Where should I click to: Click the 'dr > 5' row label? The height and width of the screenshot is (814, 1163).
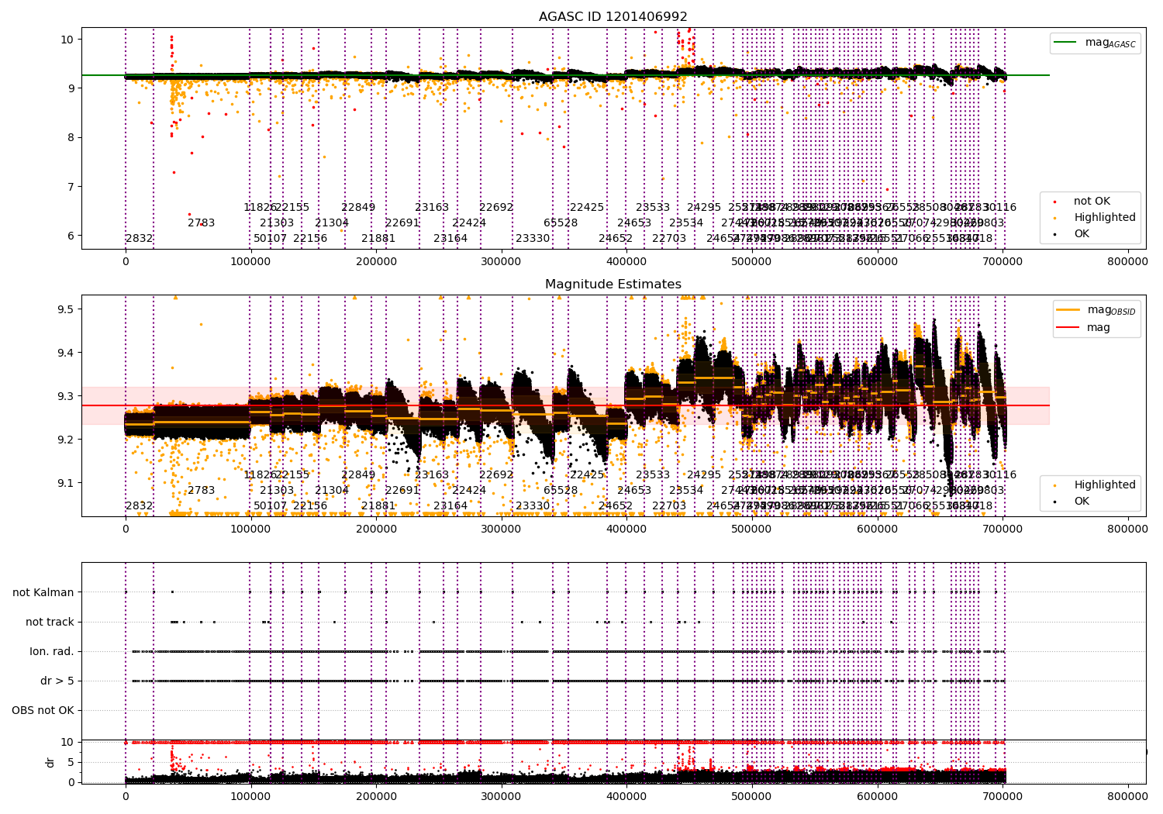[57, 681]
